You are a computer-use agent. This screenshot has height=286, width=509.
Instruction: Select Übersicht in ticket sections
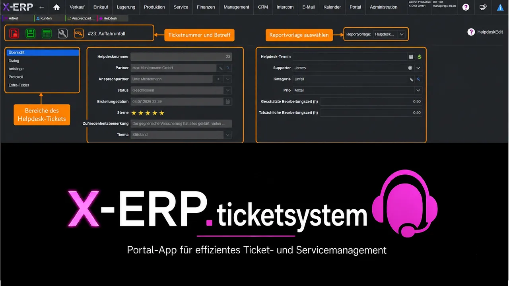click(43, 52)
